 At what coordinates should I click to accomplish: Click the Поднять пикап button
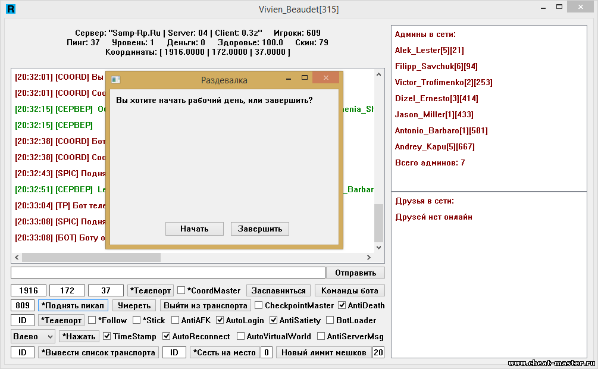click(x=73, y=305)
